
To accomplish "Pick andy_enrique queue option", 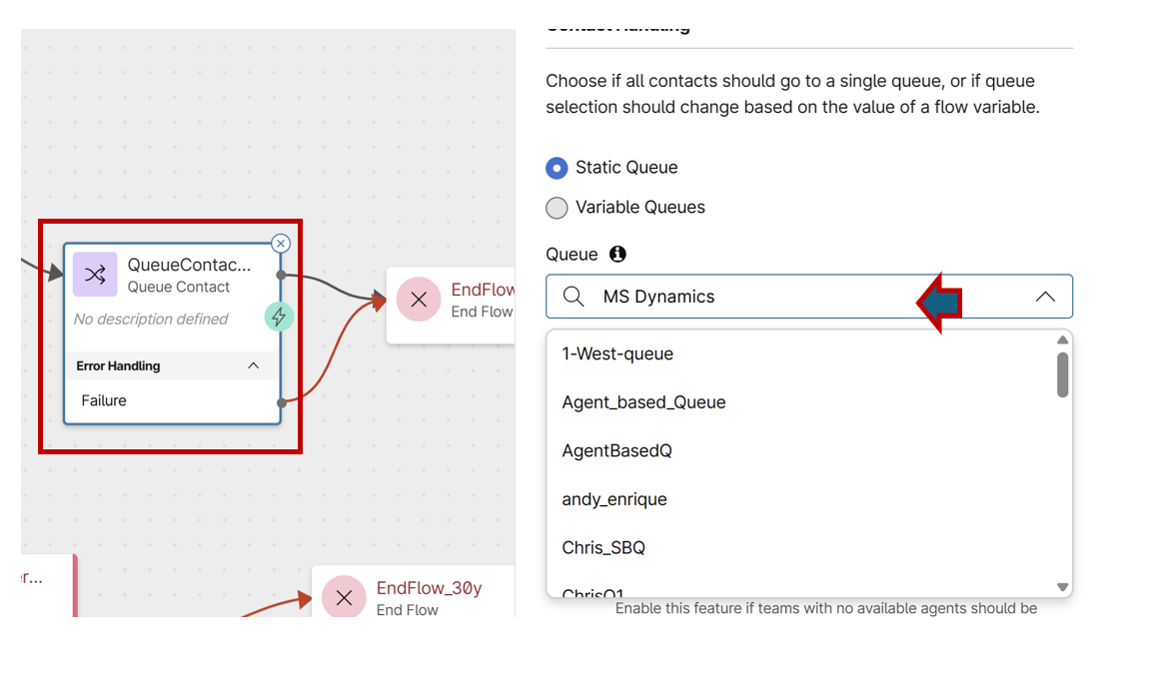I will 614,499.
